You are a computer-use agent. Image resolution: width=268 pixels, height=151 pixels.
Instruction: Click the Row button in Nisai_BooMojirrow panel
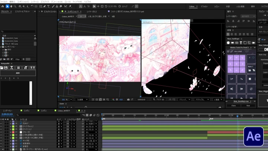248,106
